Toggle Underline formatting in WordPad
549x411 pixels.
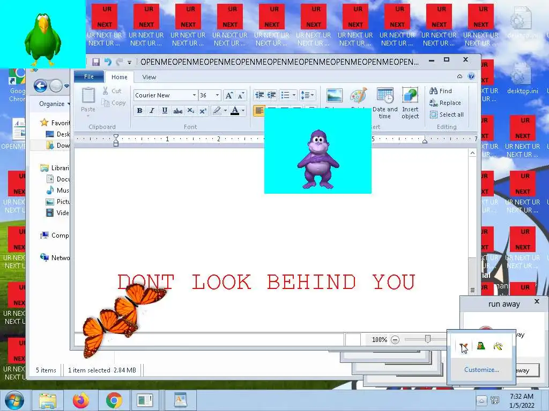pos(165,111)
